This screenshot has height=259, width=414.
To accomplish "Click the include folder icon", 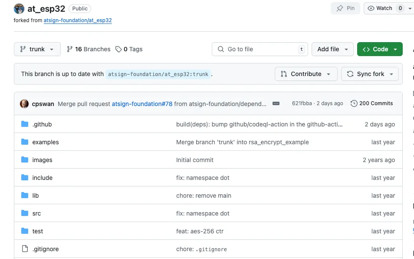I will (25, 177).
